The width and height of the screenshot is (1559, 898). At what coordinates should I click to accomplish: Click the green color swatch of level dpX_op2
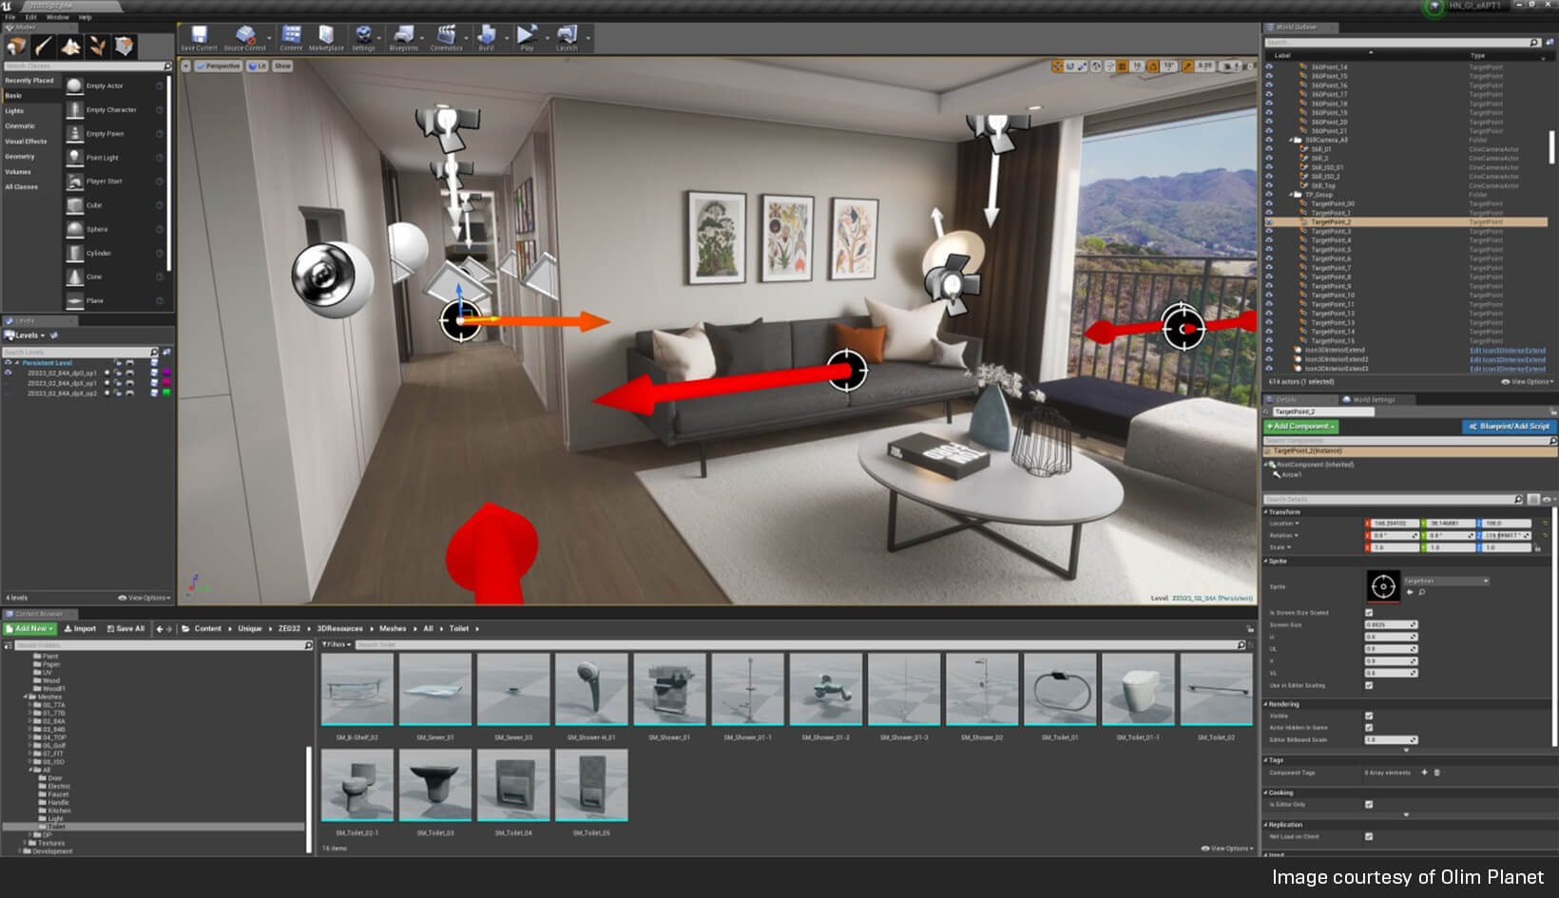[166, 392]
